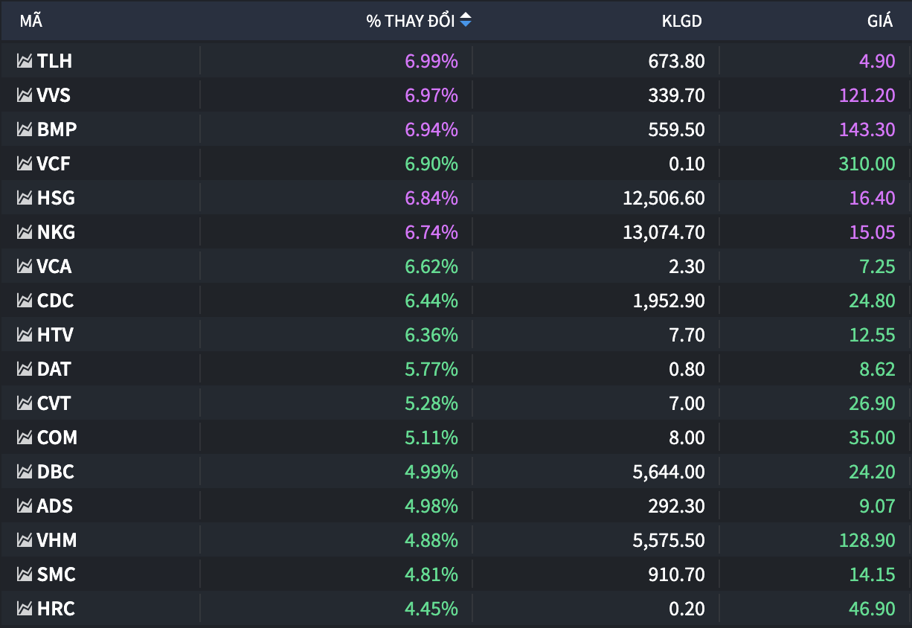Click the ADS volume 292.30

pyautogui.click(x=675, y=506)
